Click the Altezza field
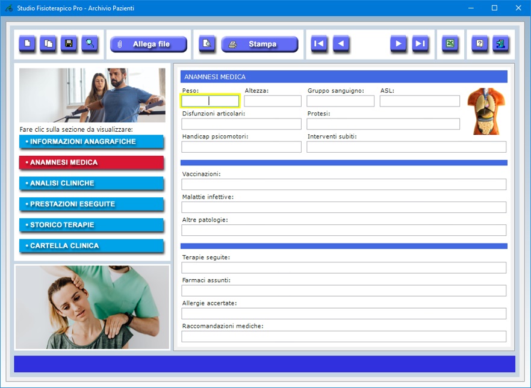The height and width of the screenshot is (388, 531). (x=273, y=101)
